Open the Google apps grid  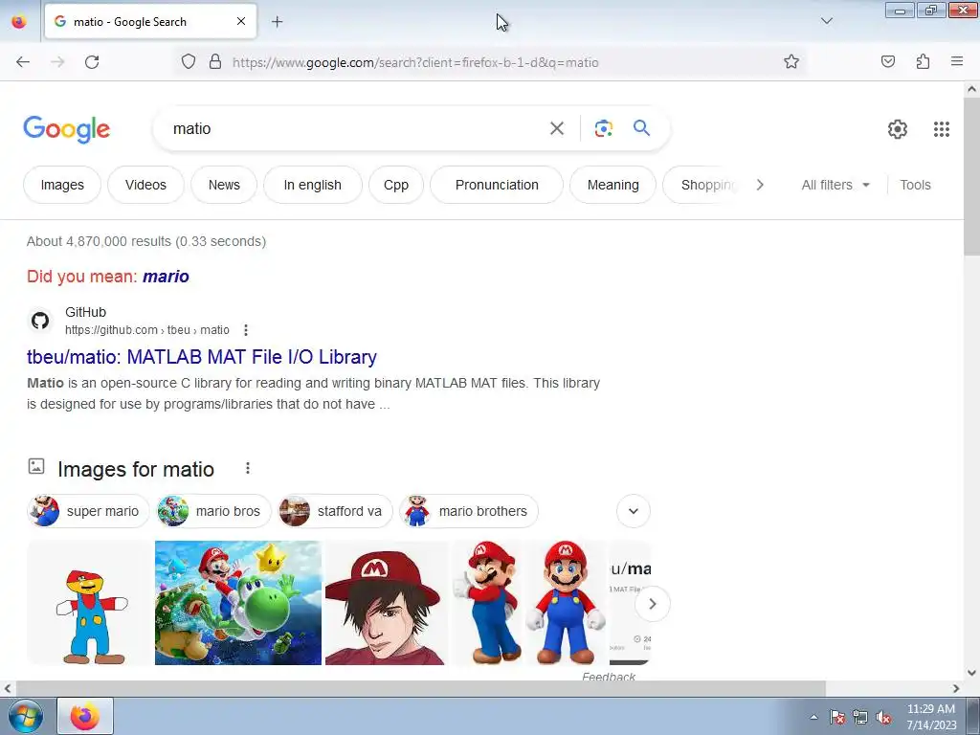tap(942, 129)
